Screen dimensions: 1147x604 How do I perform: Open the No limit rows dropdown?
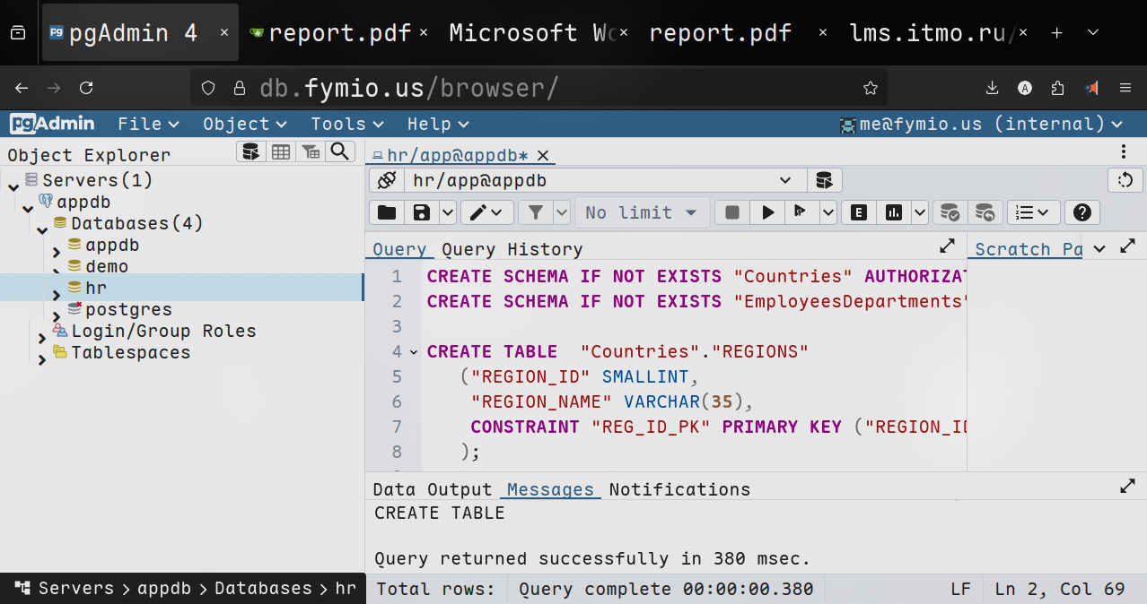641,212
